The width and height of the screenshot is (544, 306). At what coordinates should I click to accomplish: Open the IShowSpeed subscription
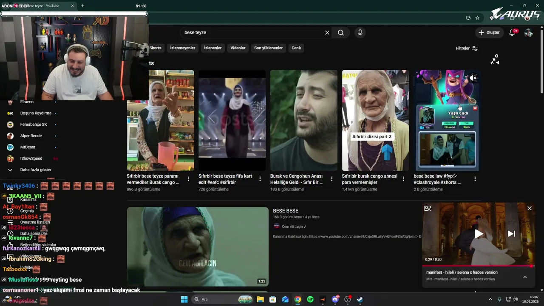(32, 159)
